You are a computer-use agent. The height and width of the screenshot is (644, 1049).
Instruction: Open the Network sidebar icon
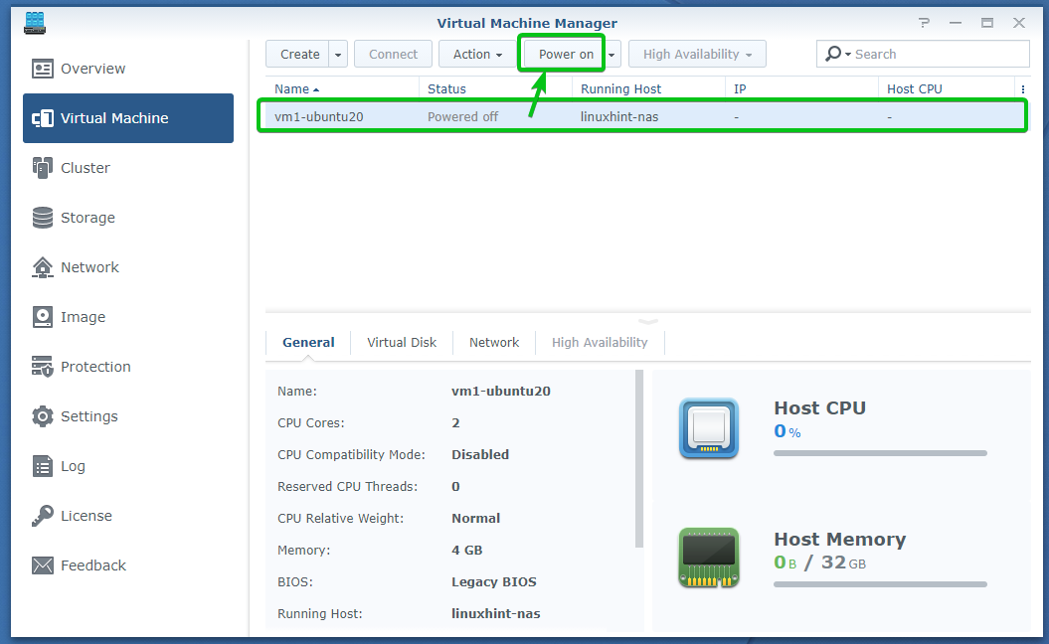tap(43, 267)
